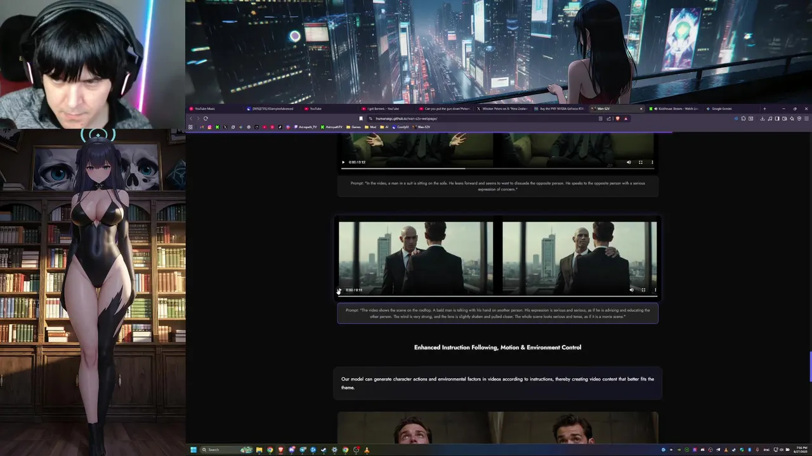
Task: Open the Mod bookmark folder
Action: 370,127
